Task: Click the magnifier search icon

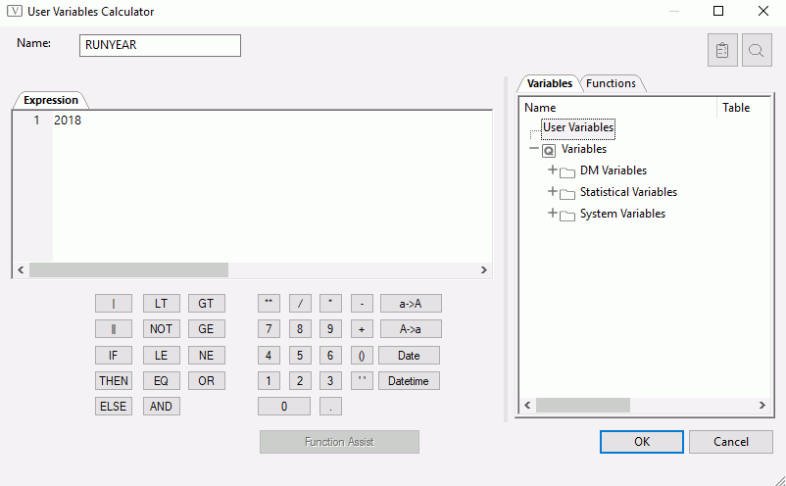Action: (757, 51)
